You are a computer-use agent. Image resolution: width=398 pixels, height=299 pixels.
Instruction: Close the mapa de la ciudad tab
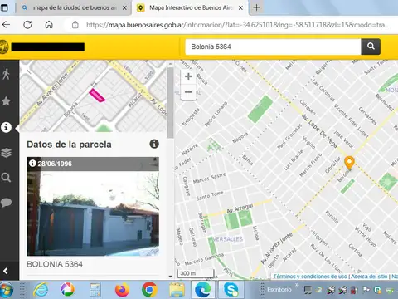(x=124, y=8)
